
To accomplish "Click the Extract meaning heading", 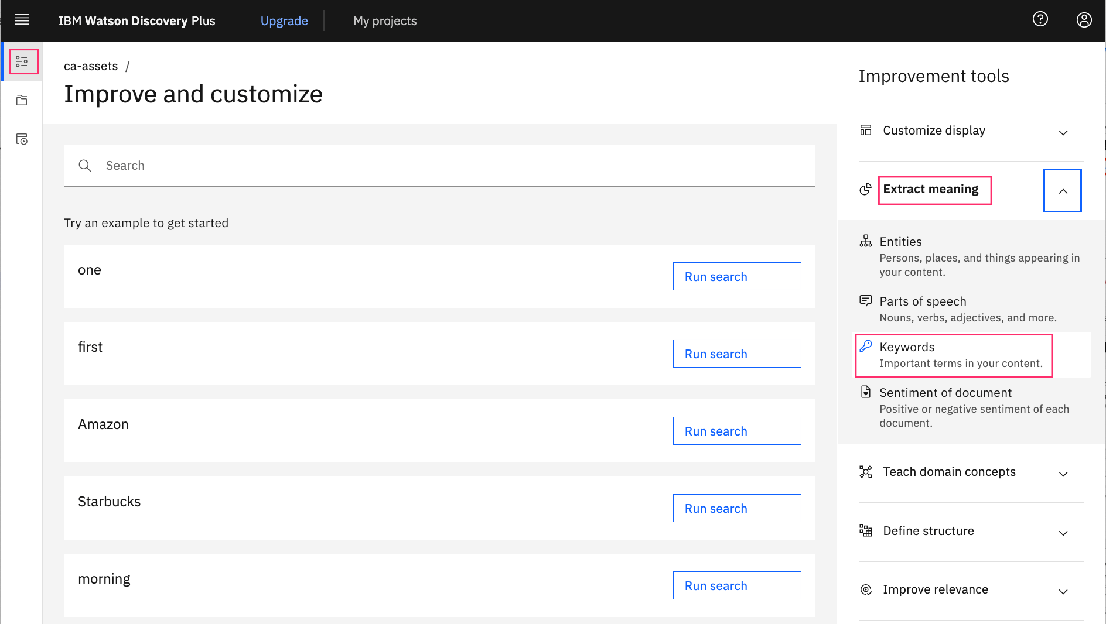I will (x=931, y=189).
